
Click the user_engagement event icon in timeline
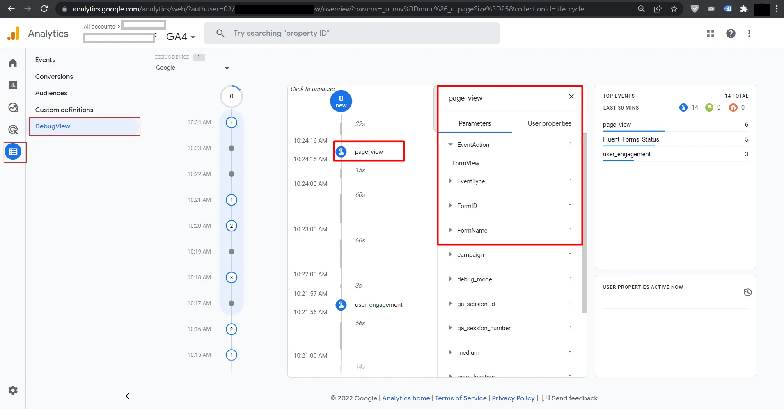(341, 305)
